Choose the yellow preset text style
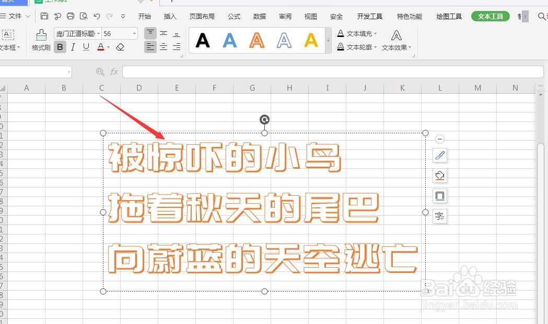This screenshot has width=548, height=324. [311, 41]
